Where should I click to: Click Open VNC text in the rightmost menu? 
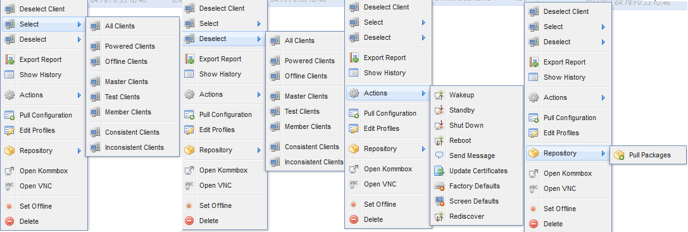coord(560,188)
